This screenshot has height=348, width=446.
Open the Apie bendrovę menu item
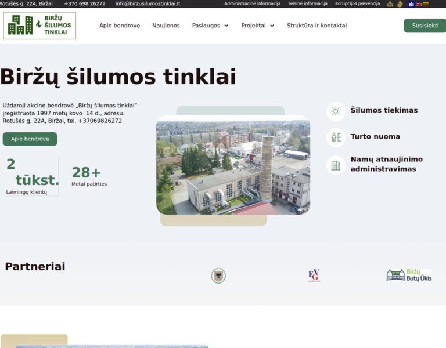pyautogui.click(x=120, y=26)
